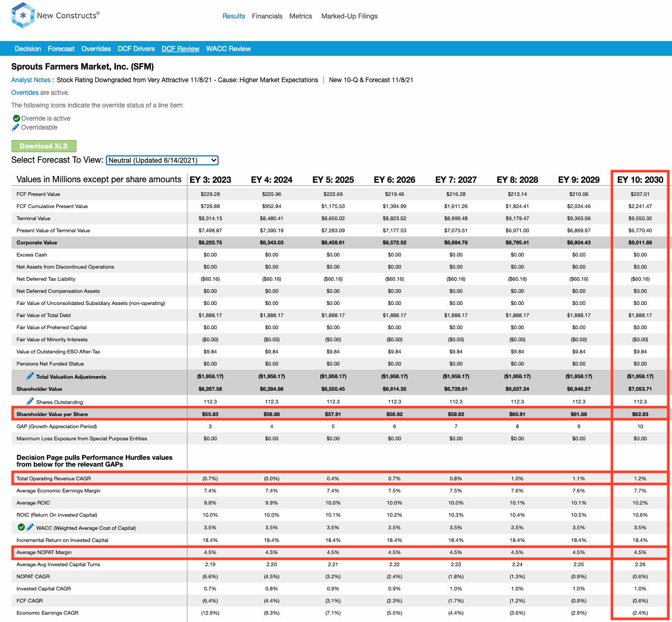
Task: Click the Value of Outstanding ESO After-Tax label
Action: click(58, 352)
